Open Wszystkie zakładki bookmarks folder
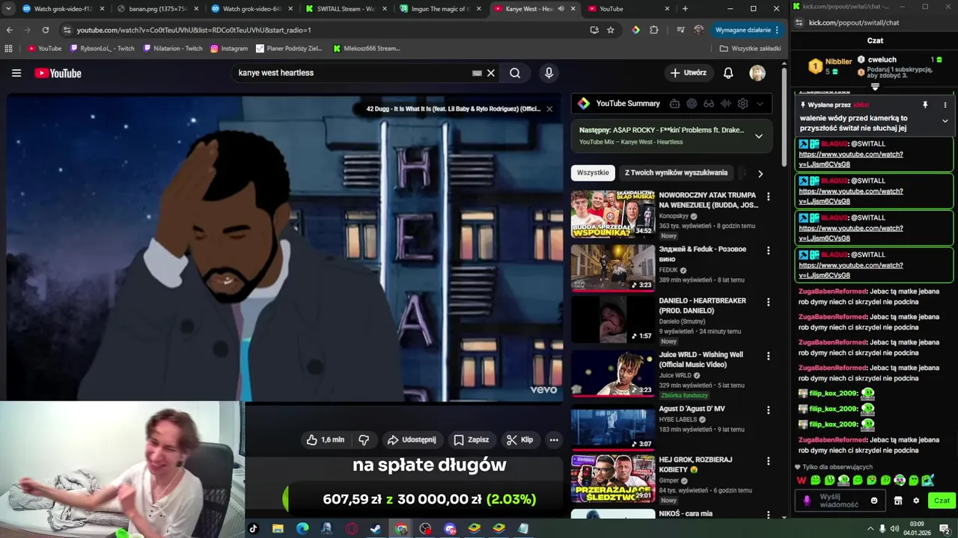 (751, 49)
